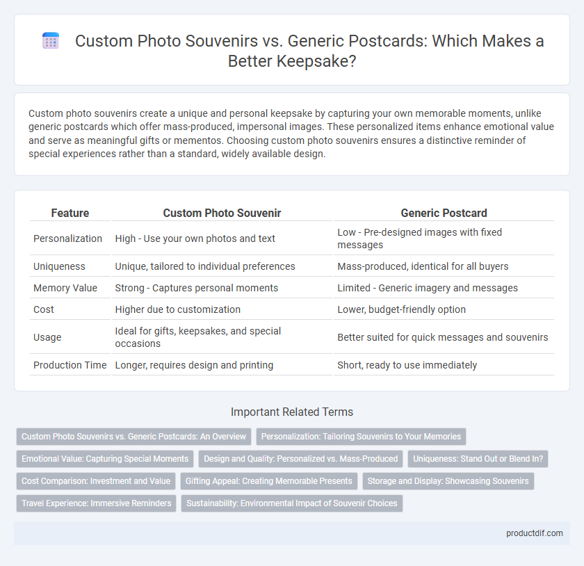The image size is (584, 566).
Task: Open 'Custom Photo Souvenirs vs. Generic Postcards: An Overview' tag
Action: click(133, 437)
